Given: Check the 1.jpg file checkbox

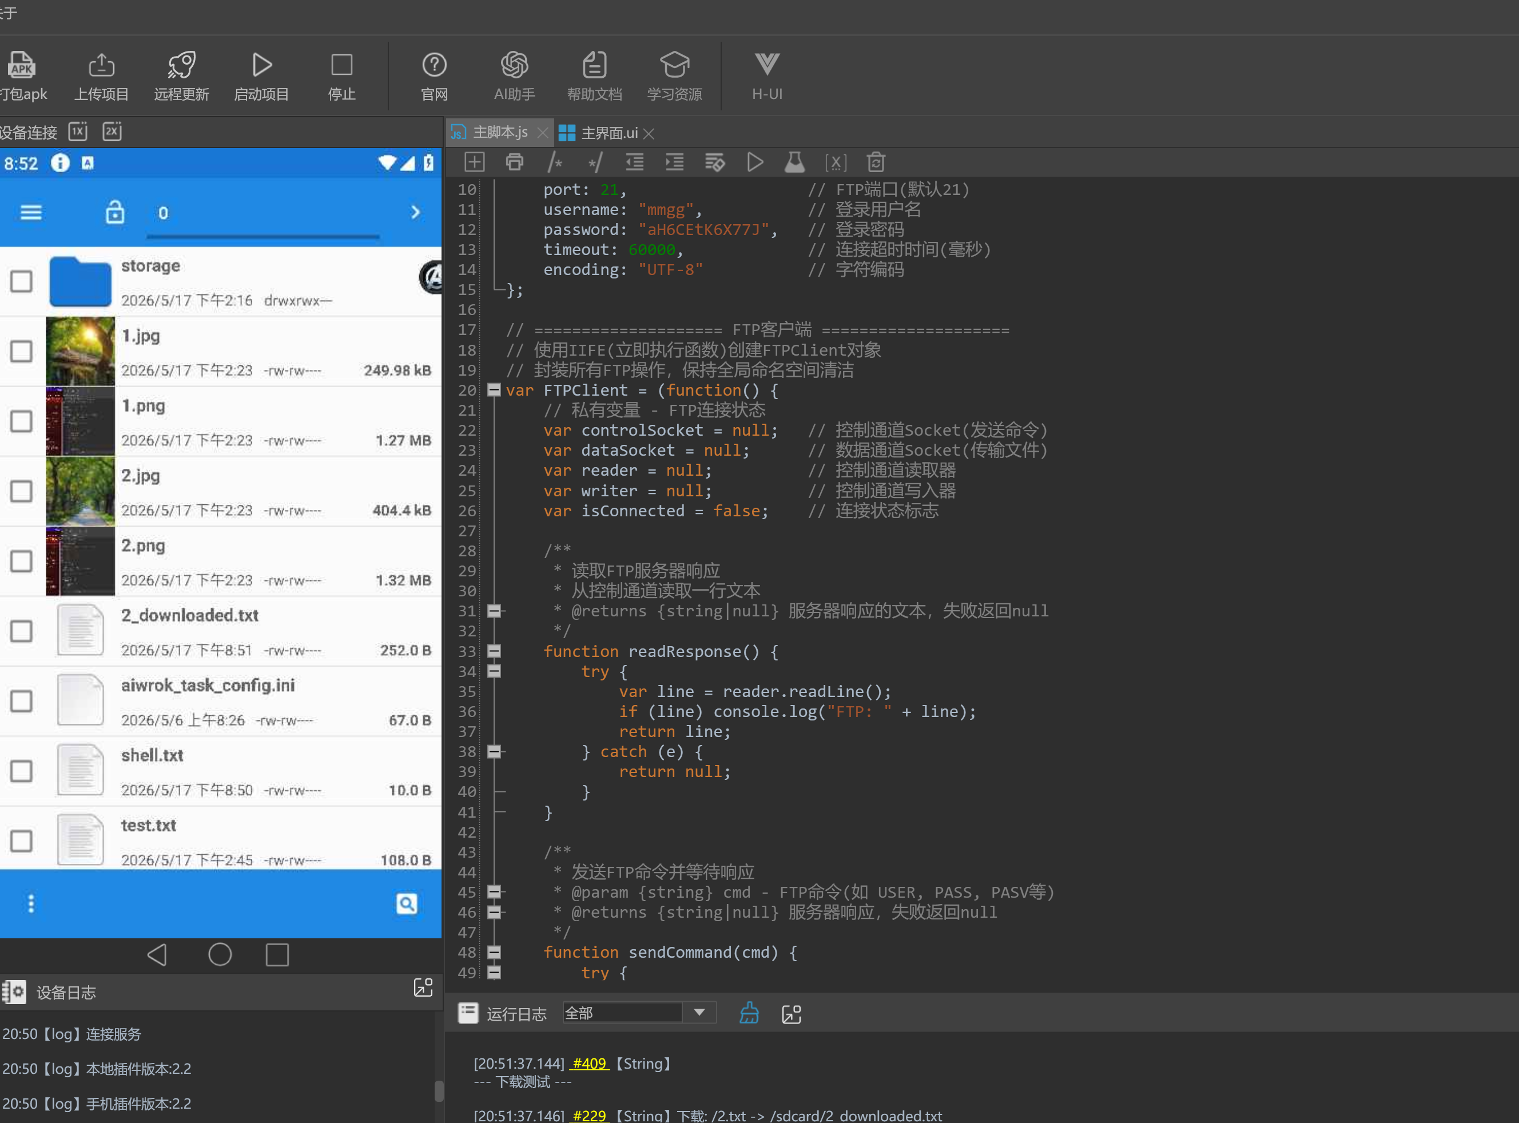Looking at the screenshot, I should click(21, 352).
